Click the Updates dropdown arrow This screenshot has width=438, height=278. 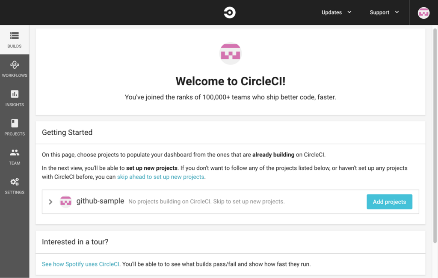(349, 12)
